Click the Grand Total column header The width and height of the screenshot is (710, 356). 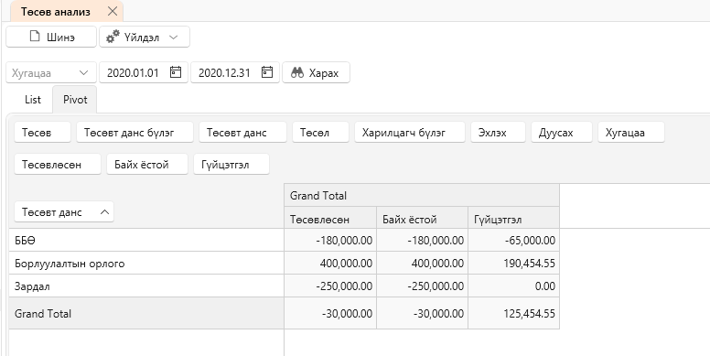tap(422, 195)
